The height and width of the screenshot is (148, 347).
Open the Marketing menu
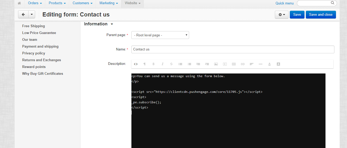[109, 3]
